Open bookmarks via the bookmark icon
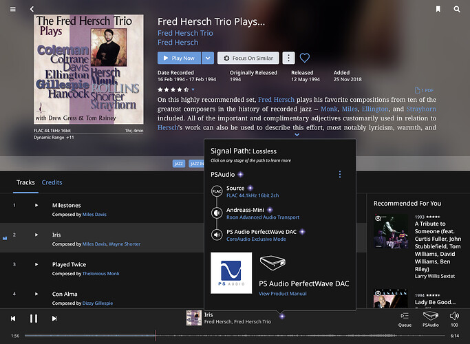 [438, 9]
